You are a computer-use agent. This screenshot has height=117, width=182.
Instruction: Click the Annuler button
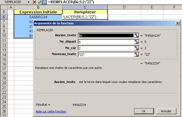click(x=166, y=111)
